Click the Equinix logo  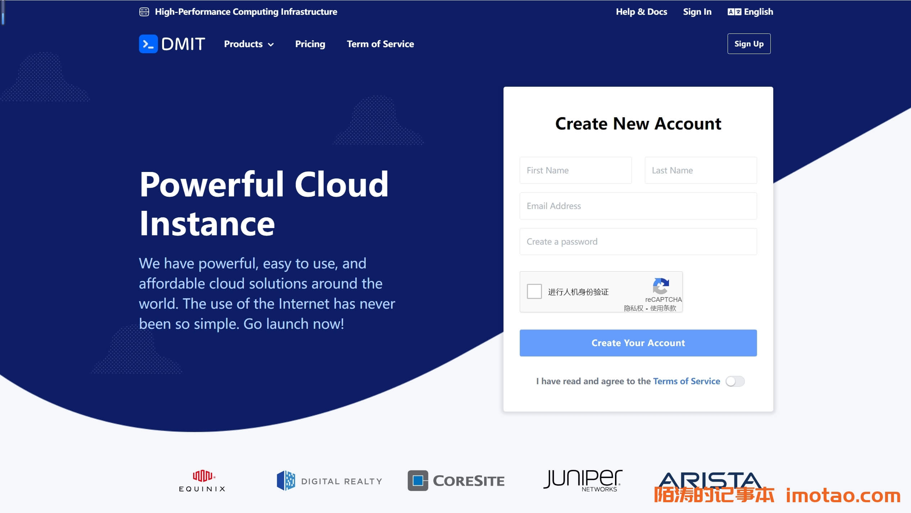(x=202, y=481)
